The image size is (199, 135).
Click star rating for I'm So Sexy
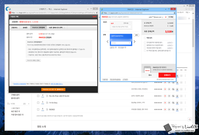tap(158, 103)
